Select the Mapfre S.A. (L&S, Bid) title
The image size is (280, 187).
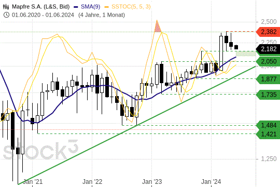click(x=41, y=7)
